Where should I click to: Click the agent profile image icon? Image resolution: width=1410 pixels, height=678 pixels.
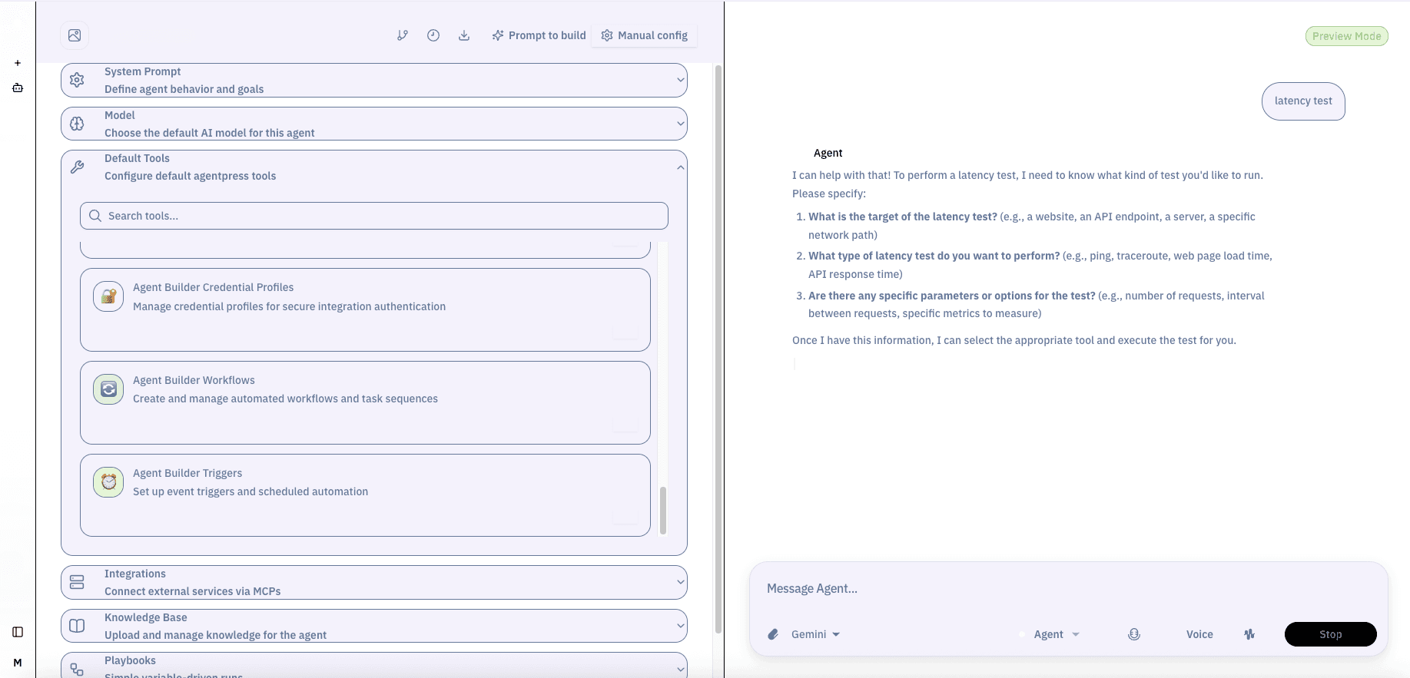(75, 35)
